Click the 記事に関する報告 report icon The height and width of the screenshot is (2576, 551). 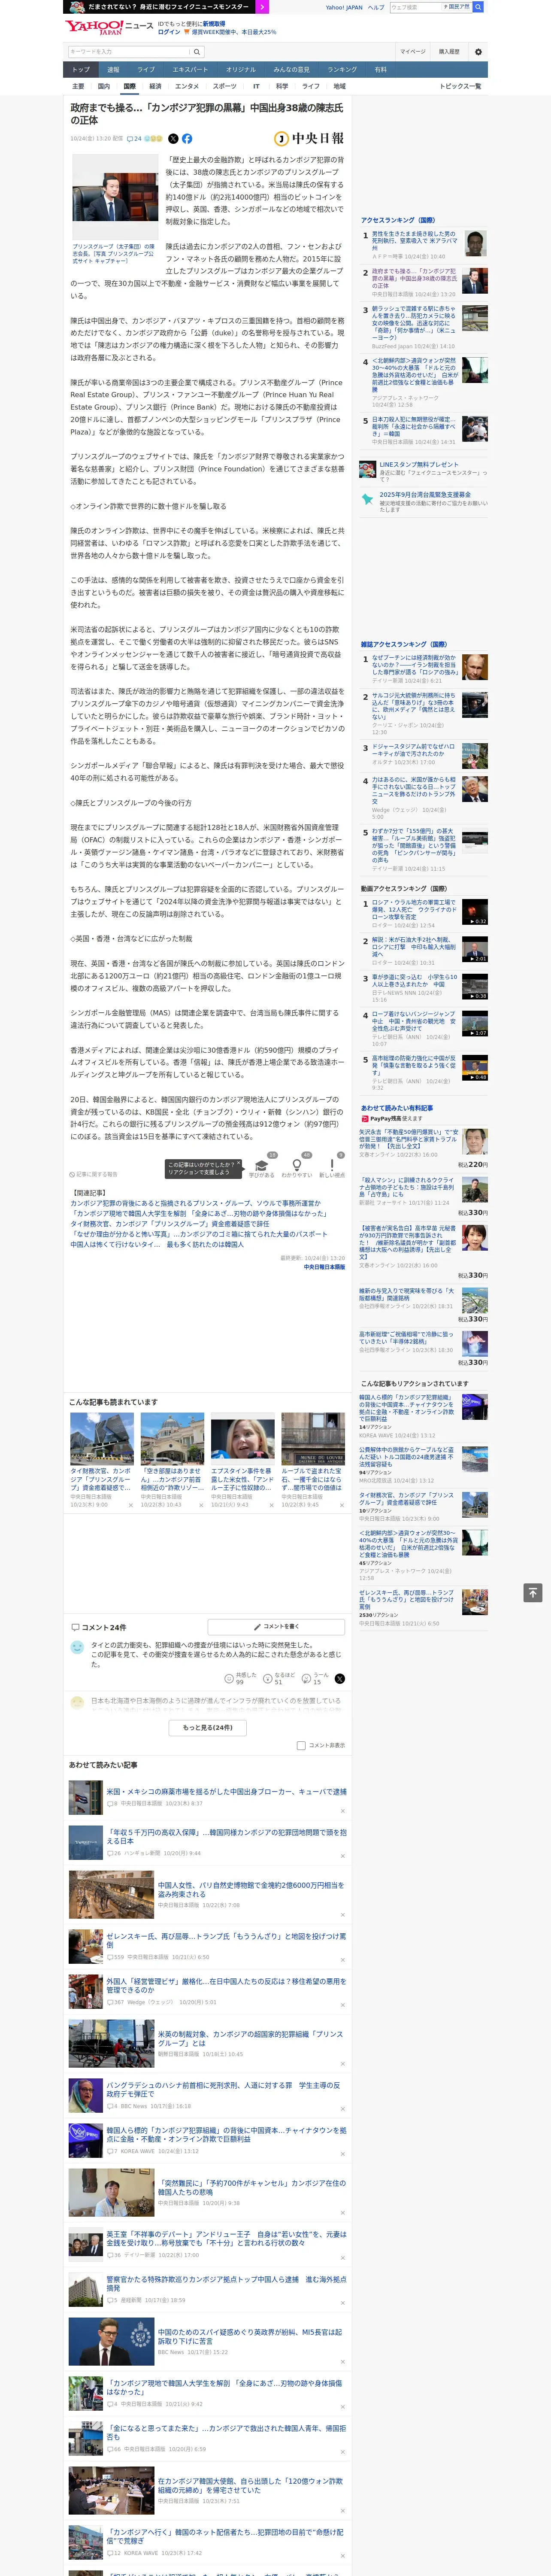point(93,1175)
